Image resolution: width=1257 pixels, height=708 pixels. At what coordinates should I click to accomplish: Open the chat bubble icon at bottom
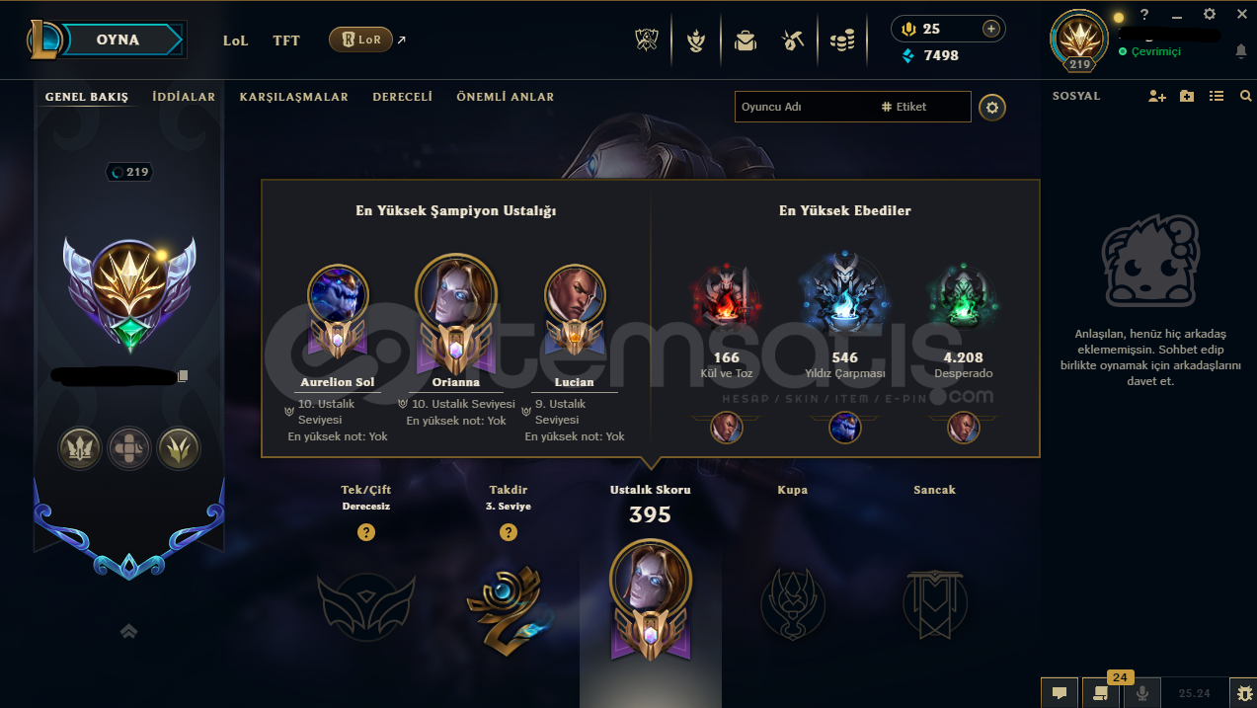coord(1059,693)
